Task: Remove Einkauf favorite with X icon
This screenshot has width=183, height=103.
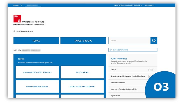Action: tap(150, 70)
